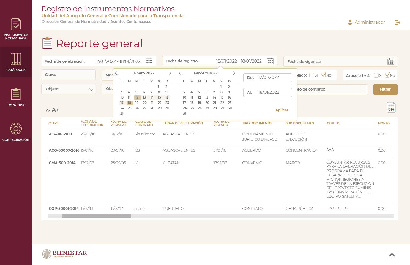The image size is (410, 265).
Task: Increase font size with A+
Action: [x=55, y=110]
